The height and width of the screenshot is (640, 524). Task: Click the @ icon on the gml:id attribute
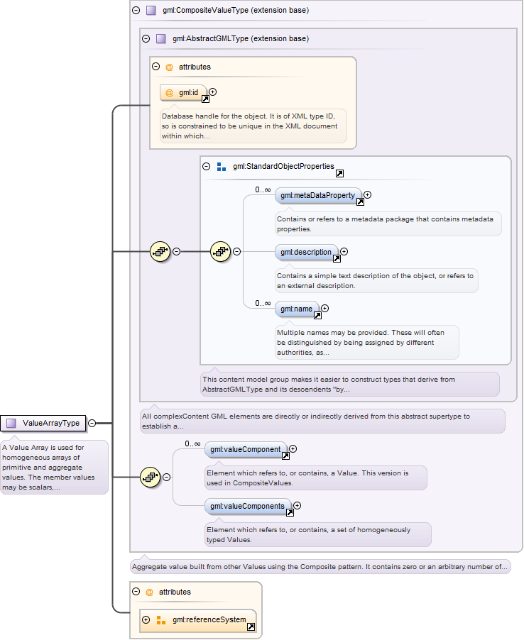tap(169, 93)
